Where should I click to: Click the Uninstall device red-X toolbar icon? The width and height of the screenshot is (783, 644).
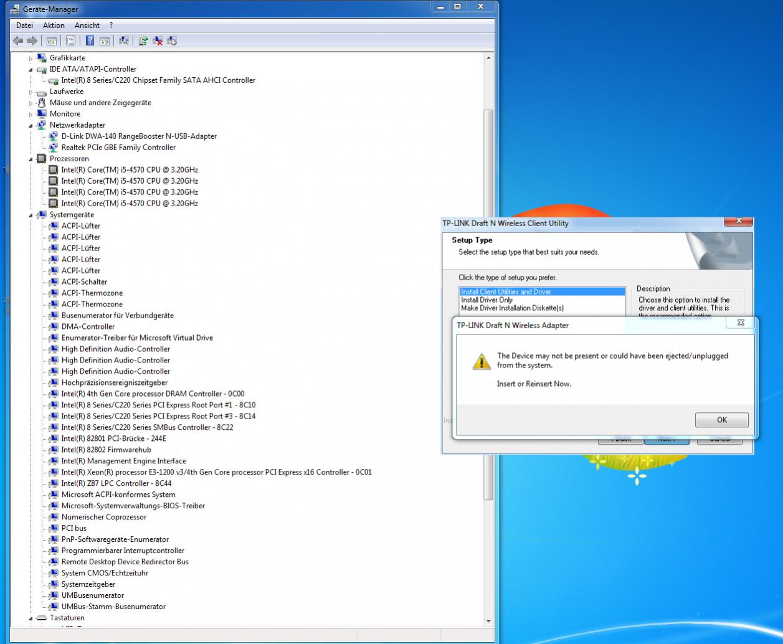[x=158, y=41]
